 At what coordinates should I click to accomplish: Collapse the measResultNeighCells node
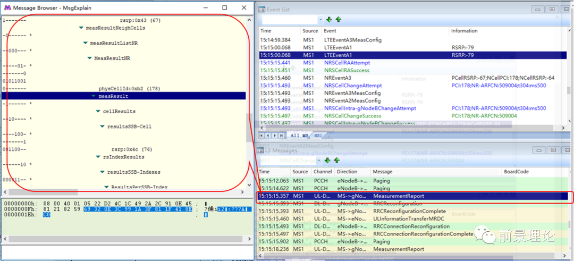tap(81, 28)
